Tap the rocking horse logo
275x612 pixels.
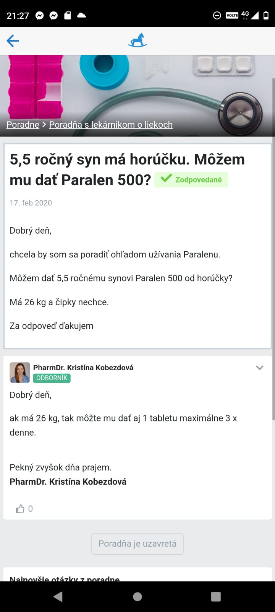click(137, 41)
